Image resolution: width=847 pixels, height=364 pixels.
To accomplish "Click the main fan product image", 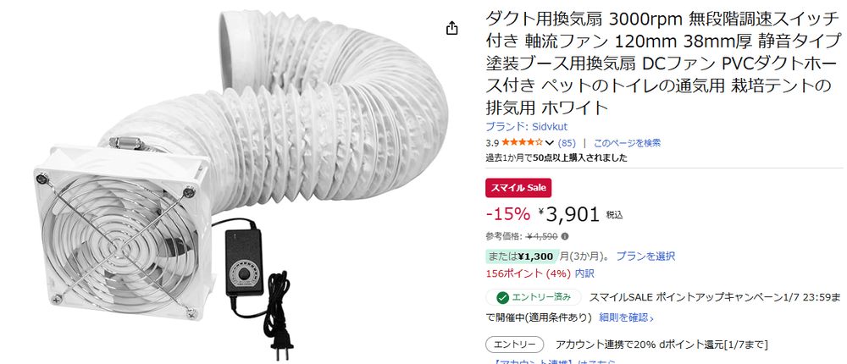I will (x=236, y=182).
